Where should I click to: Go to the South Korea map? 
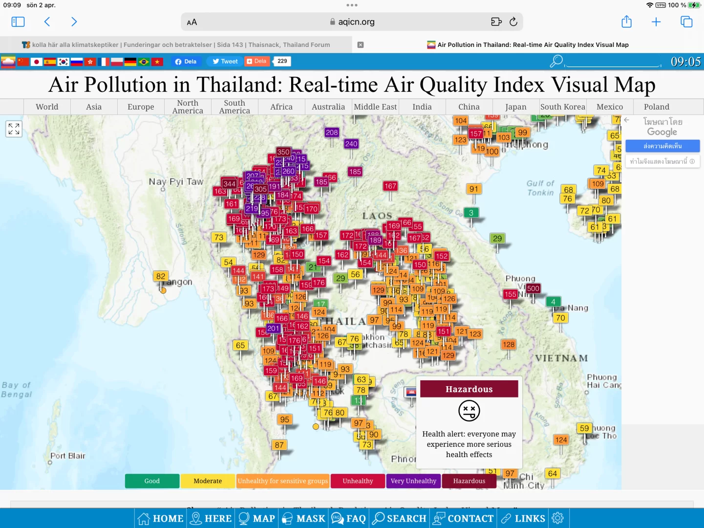click(x=563, y=107)
